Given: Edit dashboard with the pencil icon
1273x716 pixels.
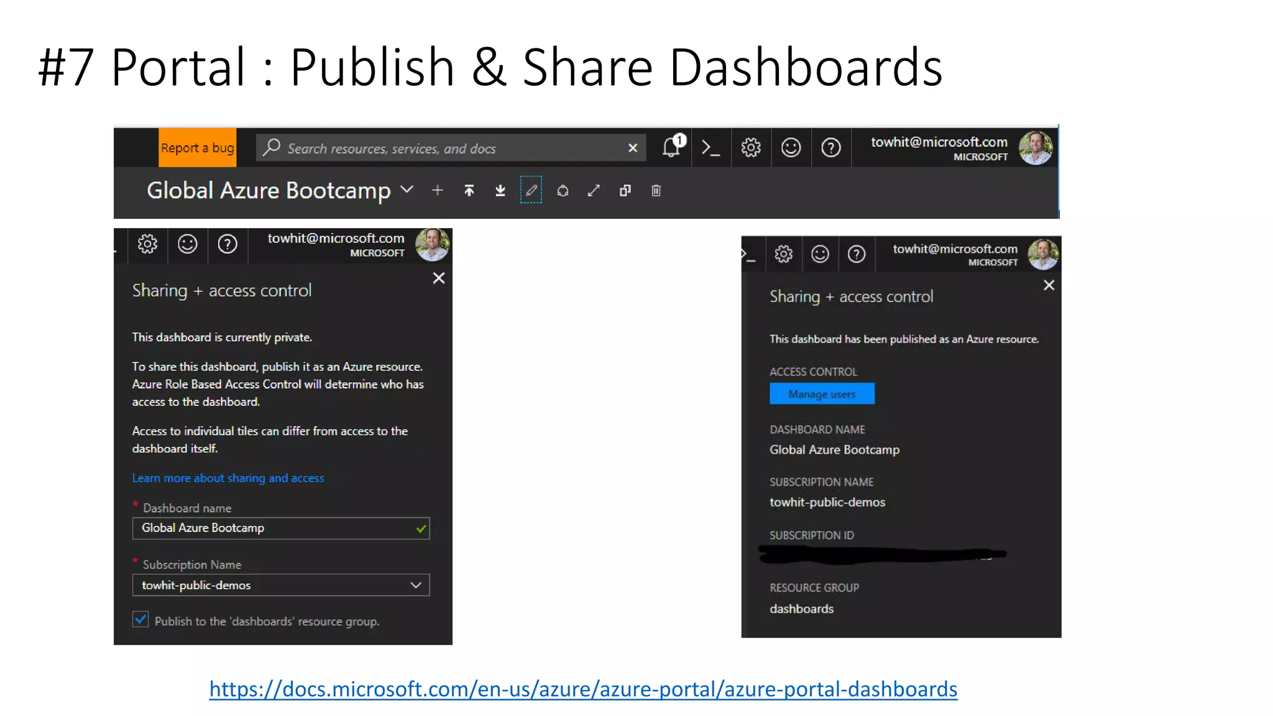Looking at the screenshot, I should [531, 190].
